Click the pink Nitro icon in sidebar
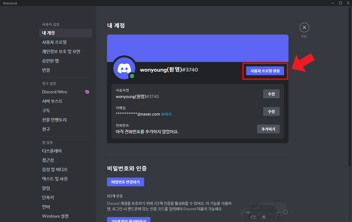This screenshot has width=352, height=222. point(87,92)
